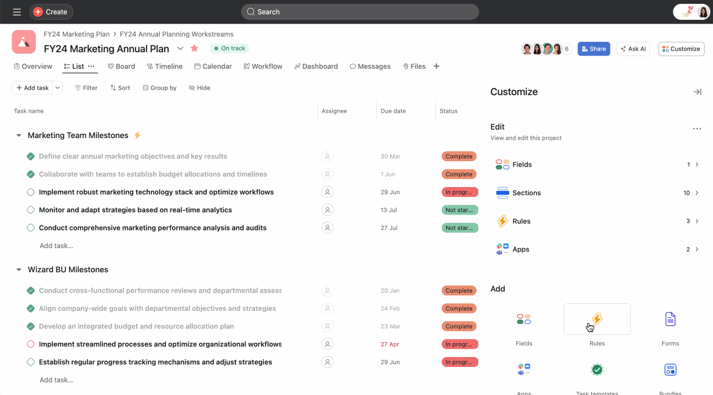Click the 'In progress' status pill for 27 Apr task

click(x=459, y=344)
